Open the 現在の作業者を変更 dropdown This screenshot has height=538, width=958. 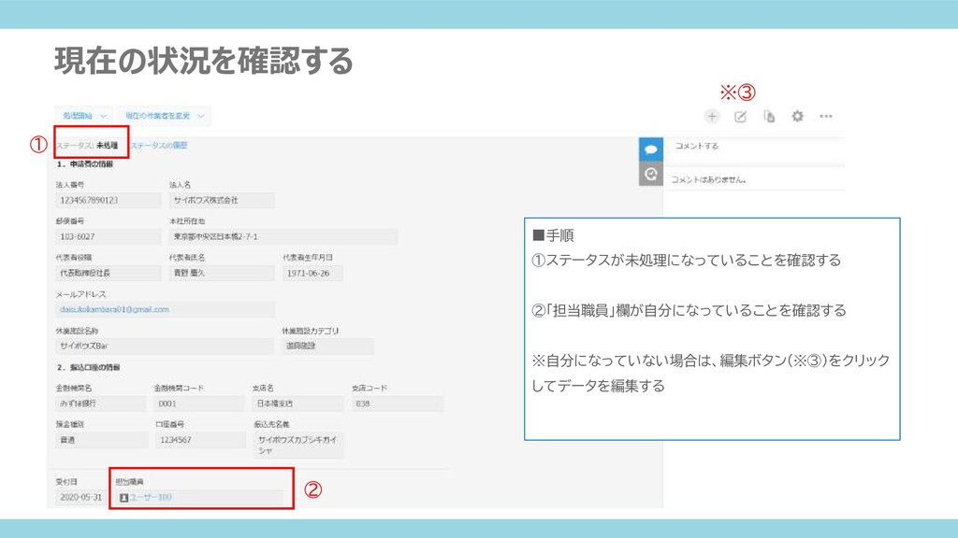tap(164, 116)
